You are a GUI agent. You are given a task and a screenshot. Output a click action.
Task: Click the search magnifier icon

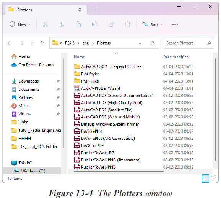(x=209, y=43)
